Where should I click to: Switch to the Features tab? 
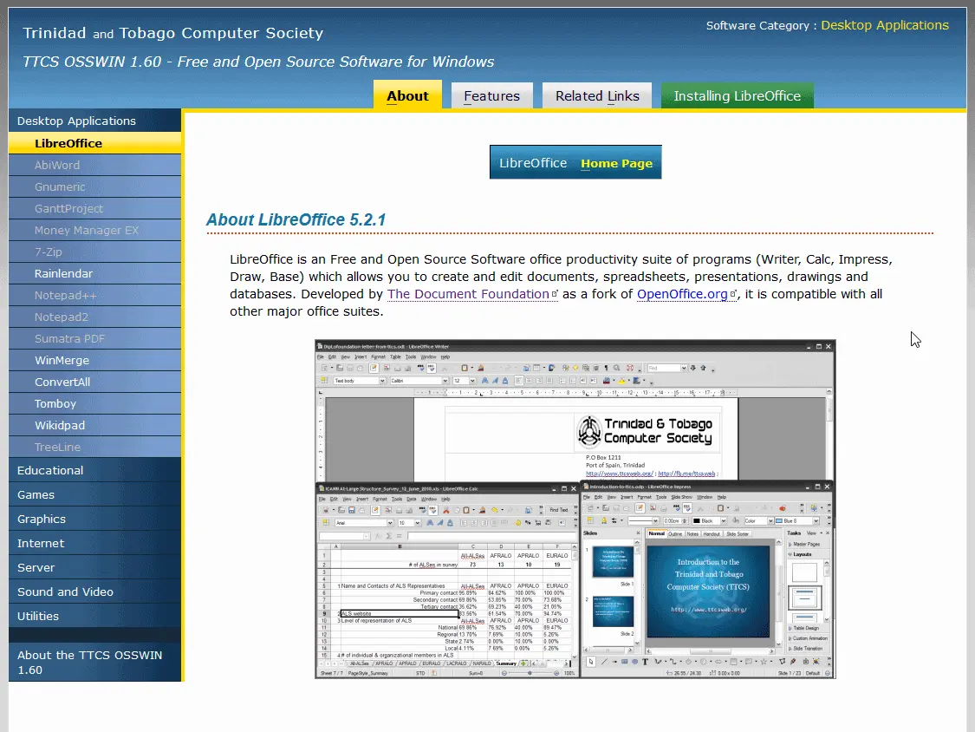click(491, 95)
